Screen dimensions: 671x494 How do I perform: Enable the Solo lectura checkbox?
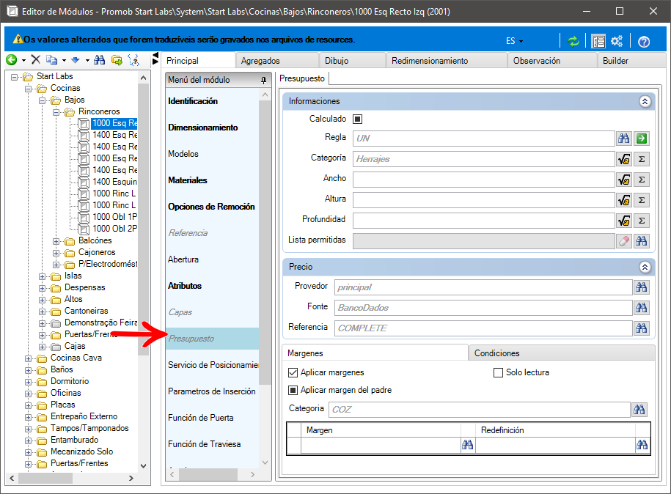pos(498,372)
